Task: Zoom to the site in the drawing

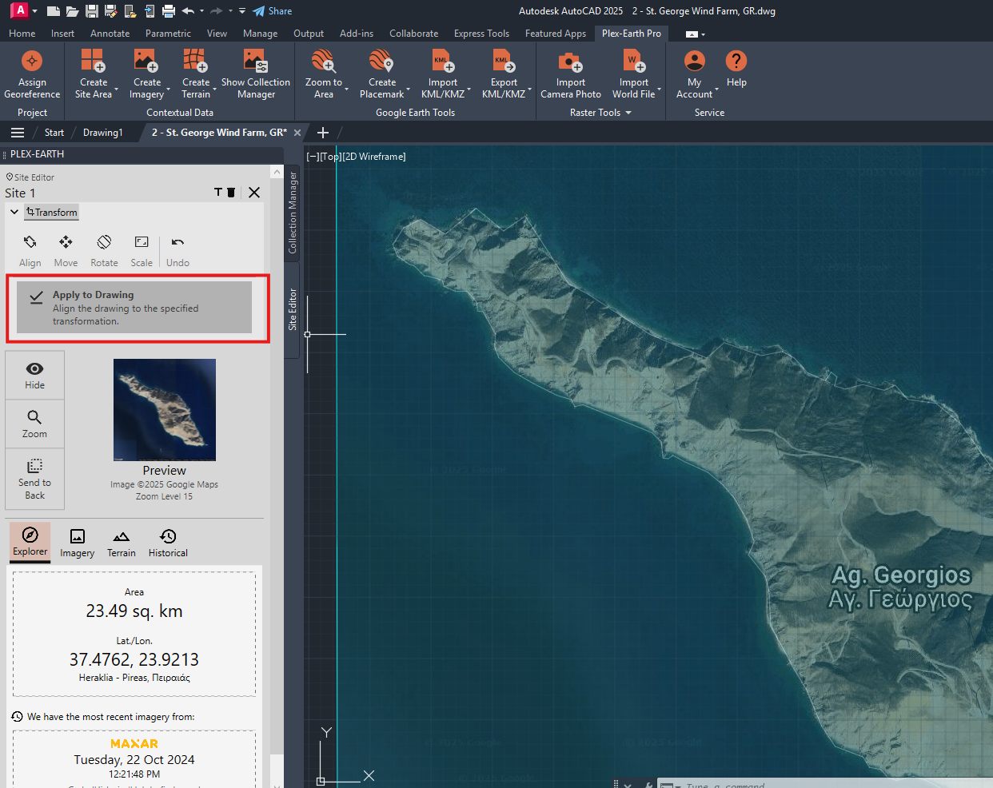Action: click(34, 424)
